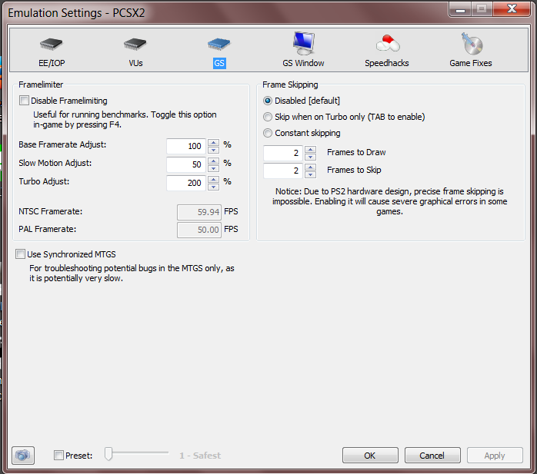Click the 'Frames to Draw' label
Image resolution: width=537 pixels, height=474 pixels.
pos(356,152)
